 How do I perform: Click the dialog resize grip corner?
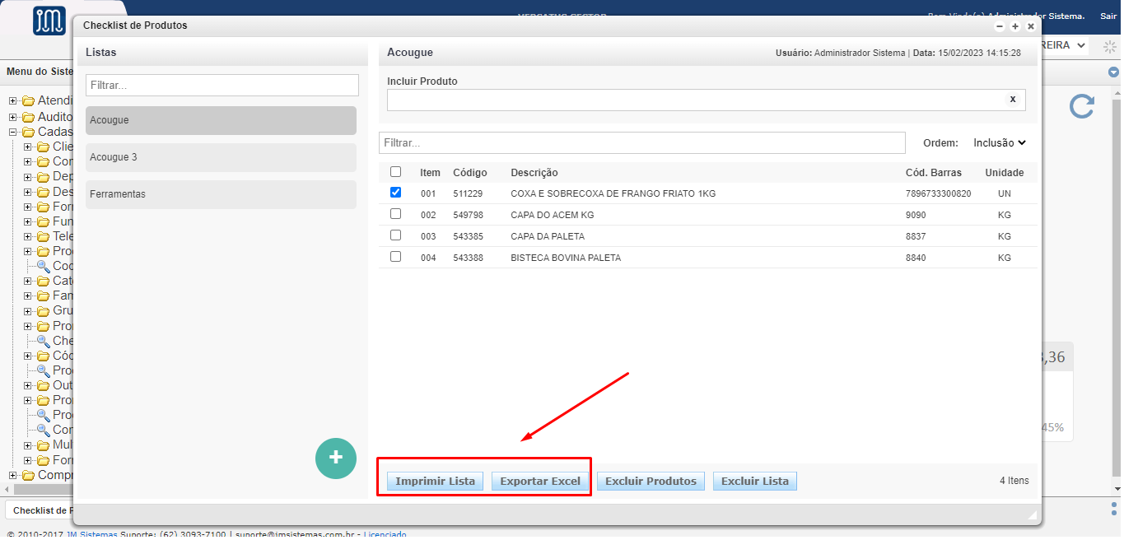coord(1032,514)
